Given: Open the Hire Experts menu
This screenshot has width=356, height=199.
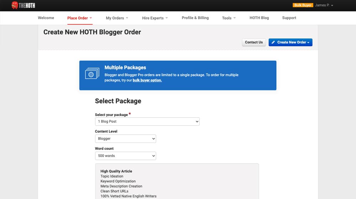Looking at the screenshot, I should pos(155,18).
